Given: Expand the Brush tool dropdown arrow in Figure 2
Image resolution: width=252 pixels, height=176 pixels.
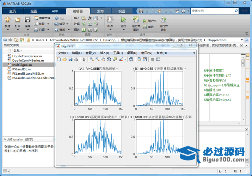Looking at the screenshot, I should [125, 59].
